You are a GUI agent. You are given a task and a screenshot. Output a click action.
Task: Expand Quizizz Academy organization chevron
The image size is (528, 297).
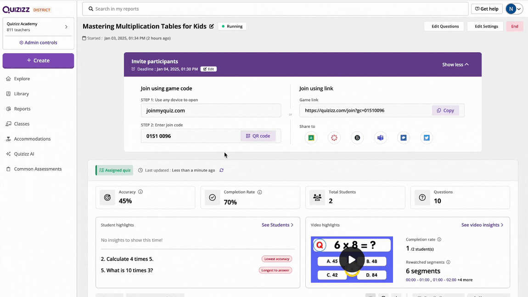click(x=66, y=27)
